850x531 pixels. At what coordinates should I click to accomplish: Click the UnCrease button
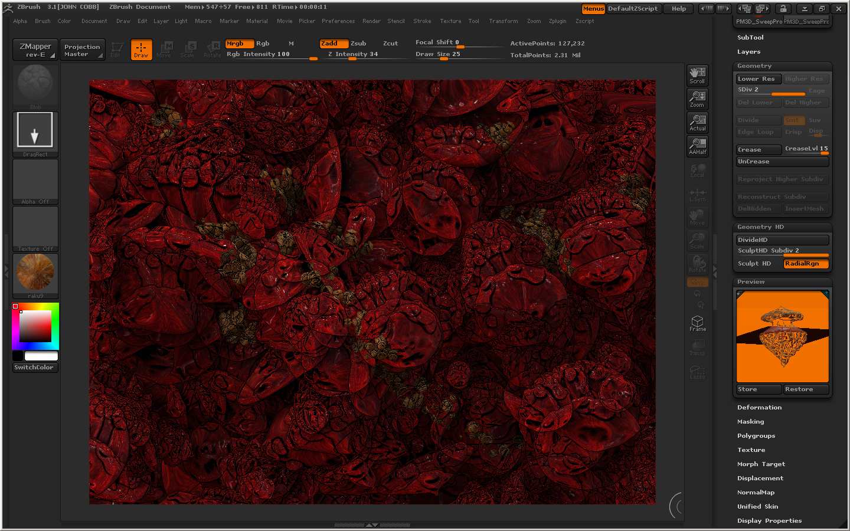[782, 162]
